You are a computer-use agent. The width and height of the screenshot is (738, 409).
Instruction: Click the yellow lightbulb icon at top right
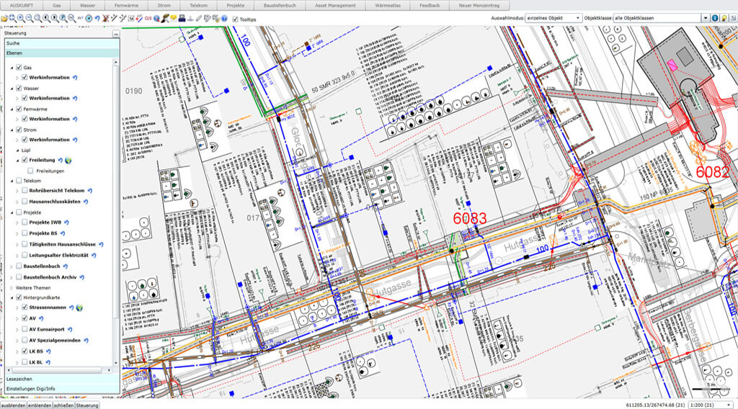[724, 17]
